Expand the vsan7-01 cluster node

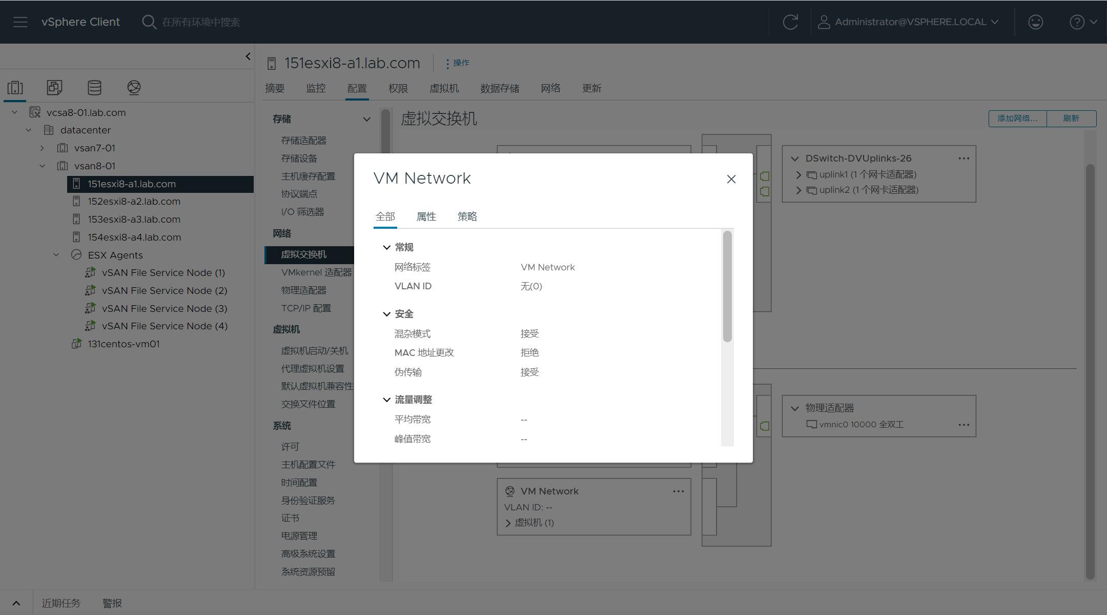click(42, 148)
